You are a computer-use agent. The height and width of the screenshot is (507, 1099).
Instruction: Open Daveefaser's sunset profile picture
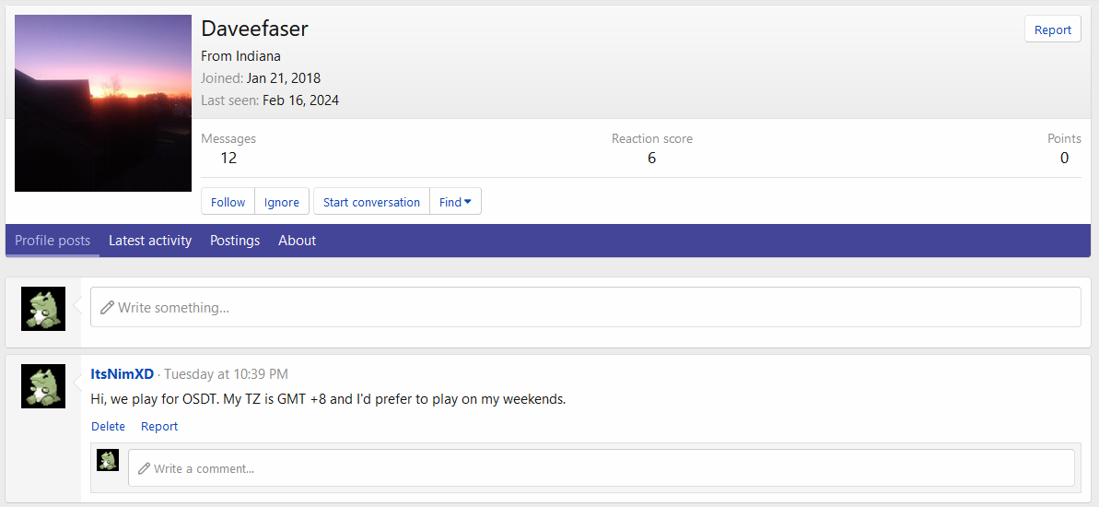[102, 103]
